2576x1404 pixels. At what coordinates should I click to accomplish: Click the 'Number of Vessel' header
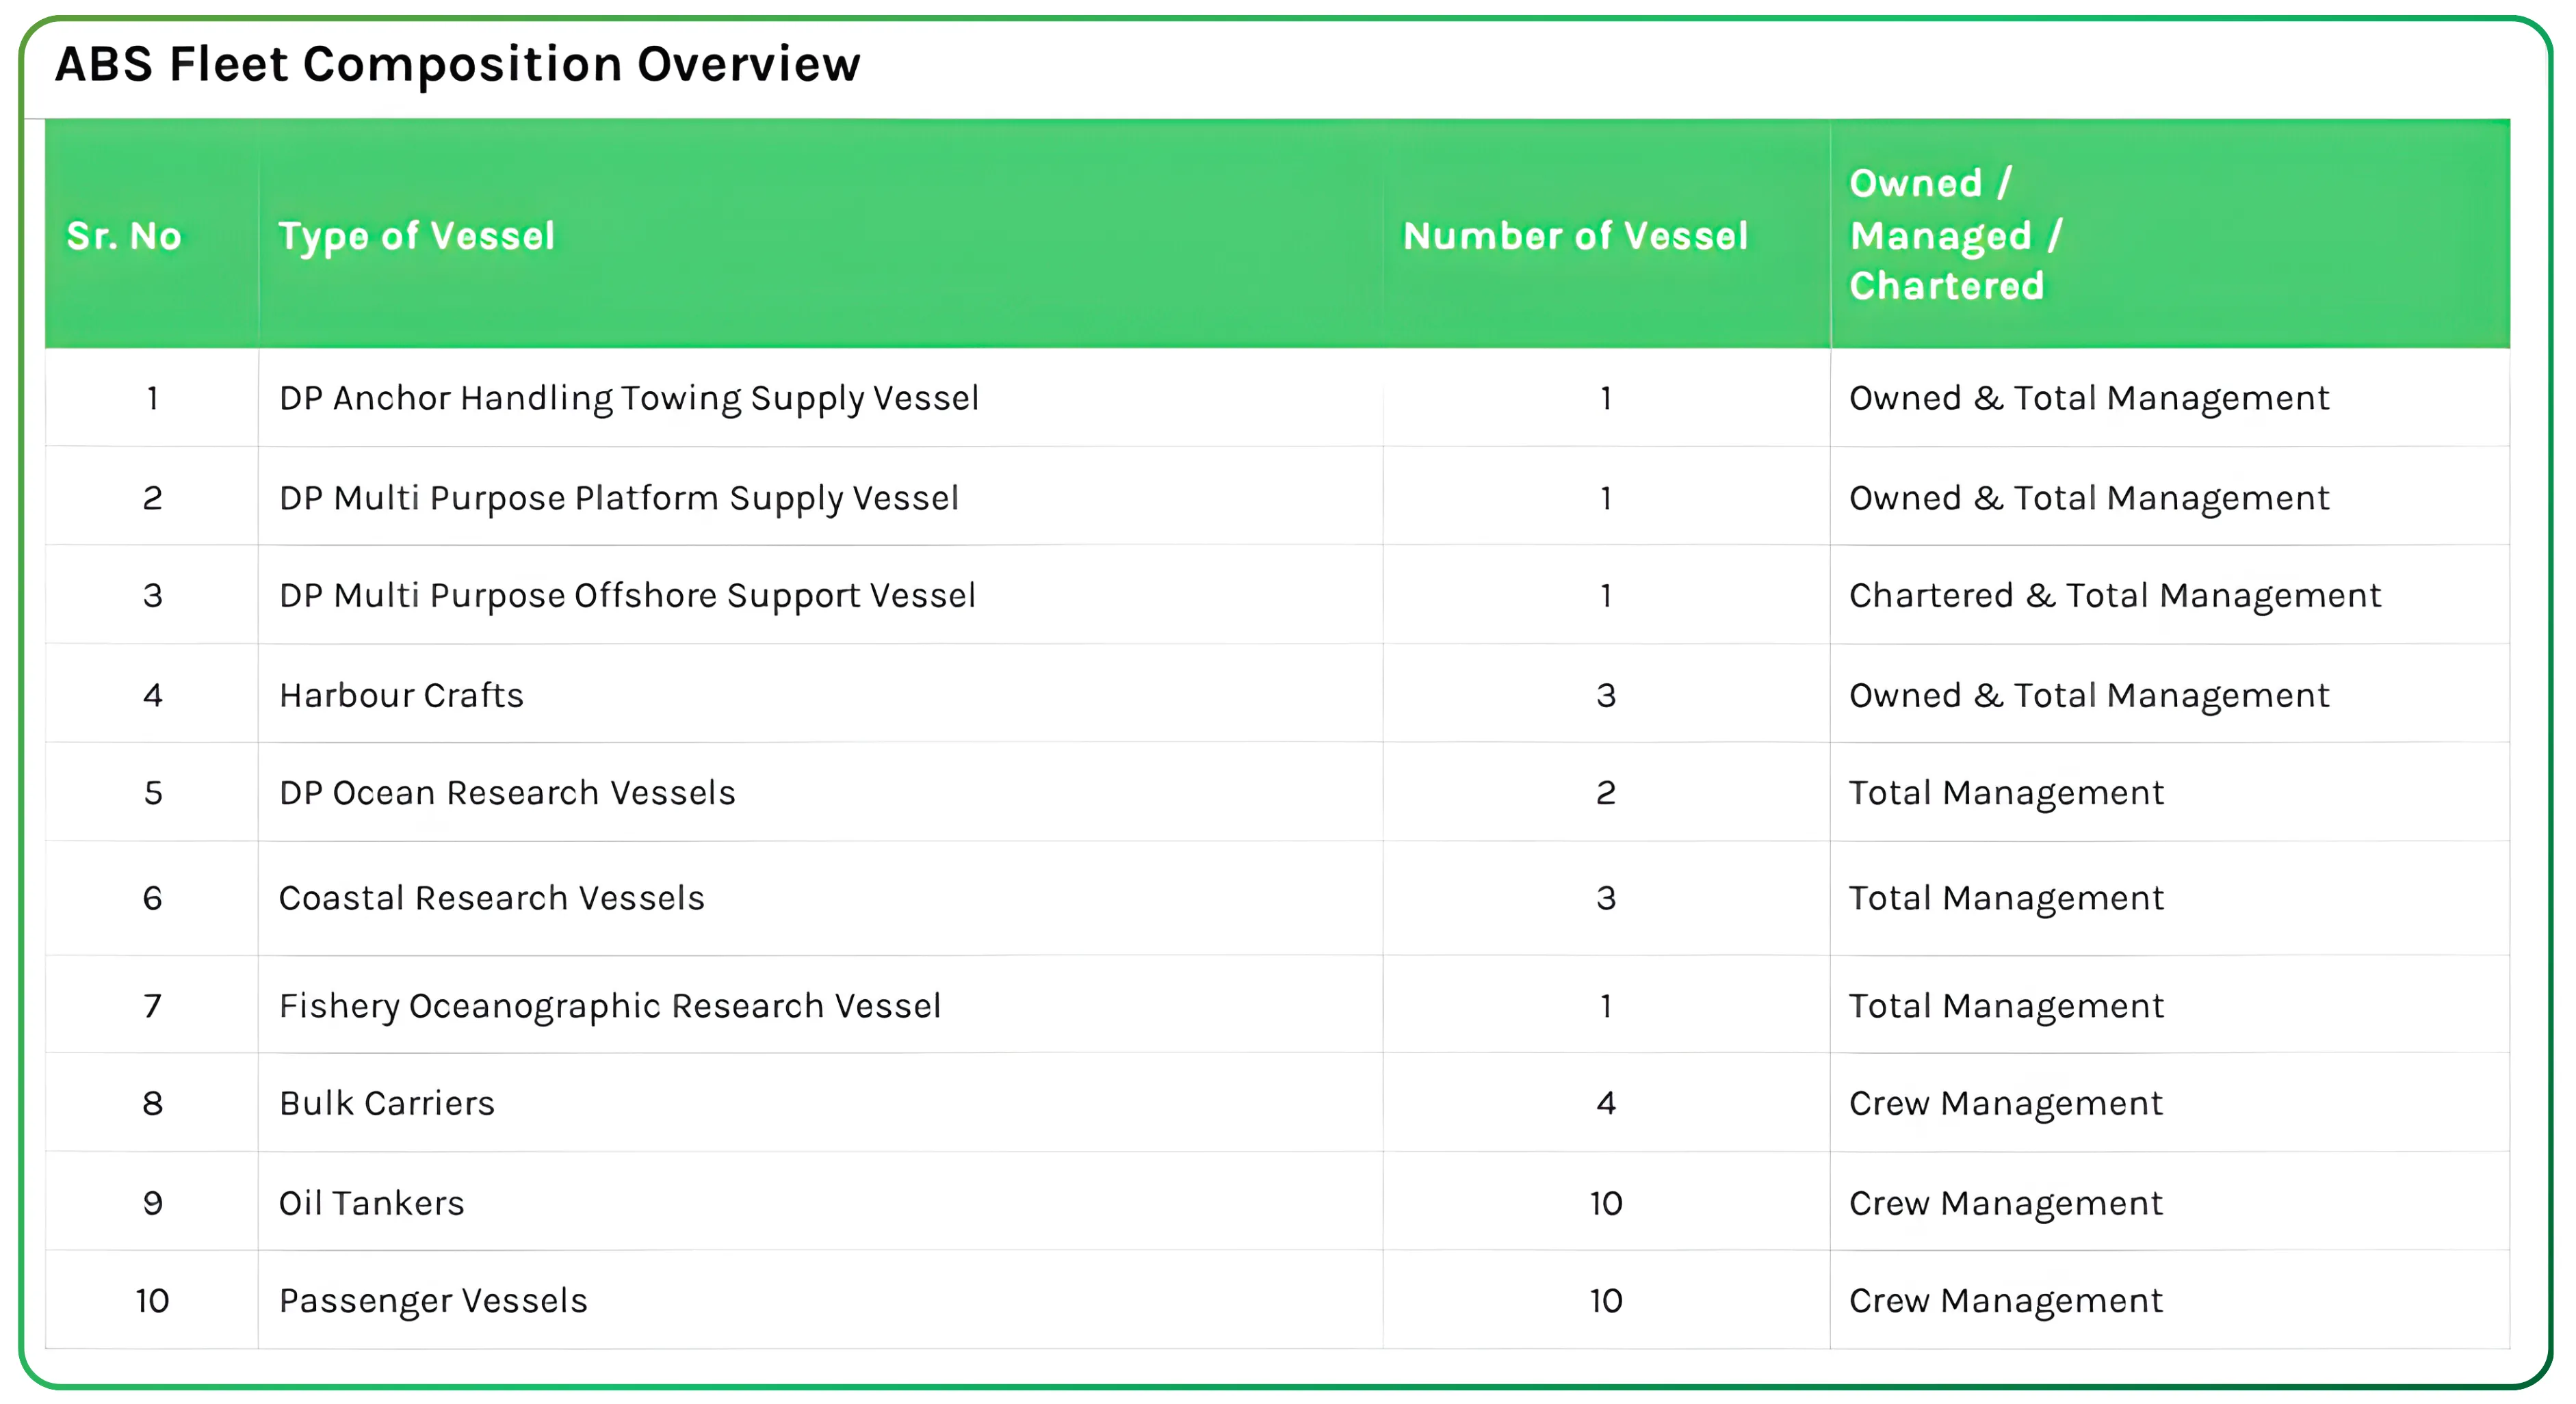coord(1575,236)
